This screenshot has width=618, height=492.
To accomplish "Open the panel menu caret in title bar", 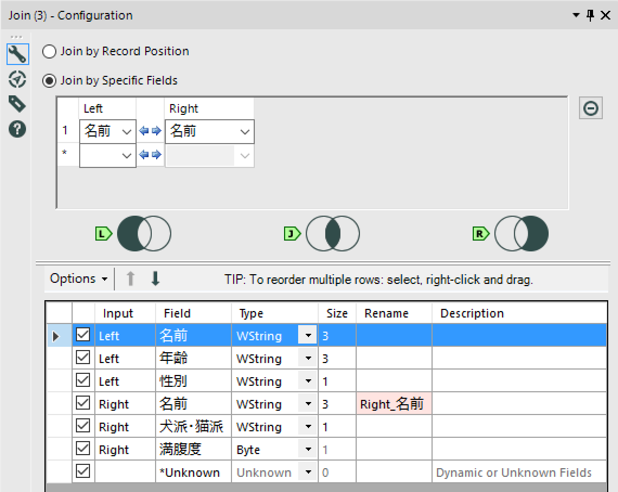I will [576, 15].
